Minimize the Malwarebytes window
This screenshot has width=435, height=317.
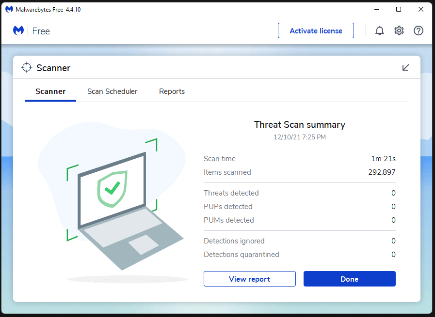[x=377, y=9]
